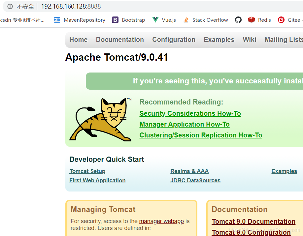Image resolution: width=303 pixels, height=236 pixels.
Task: Click the address bar URL 192.168.160.128:8888
Action: [71, 6]
